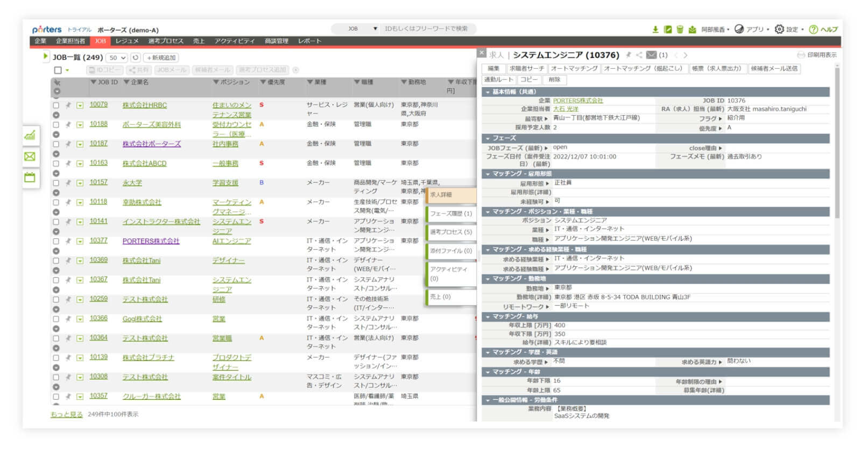The height and width of the screenshot is (452, 861).
Task: Open the chart icon in the left sidebar
Action: [30, 135]
